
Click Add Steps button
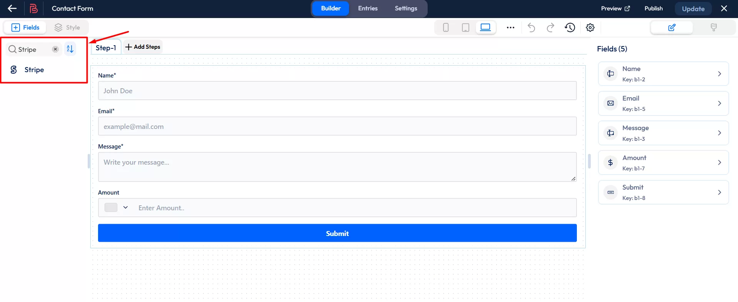coord(143,47)
